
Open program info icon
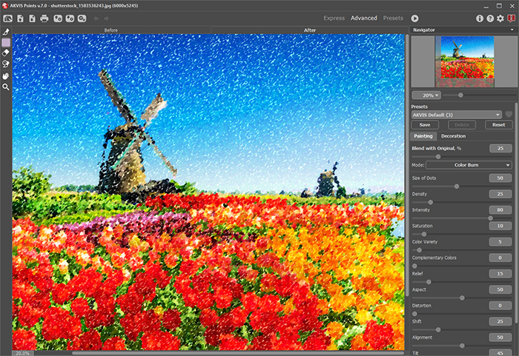480,18
